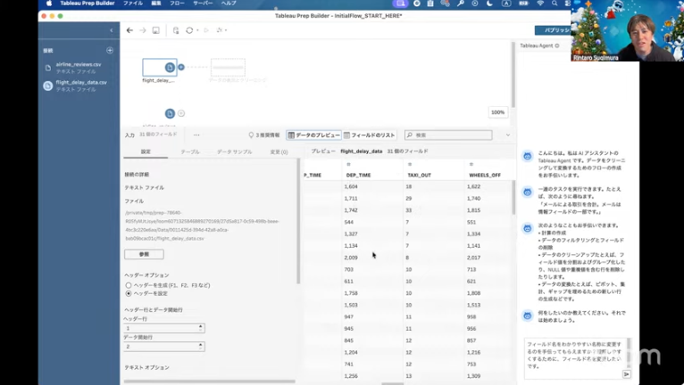Click the refresh data icon in toolbar
This screenshot has width=684, height=385.
pos(189,30)
